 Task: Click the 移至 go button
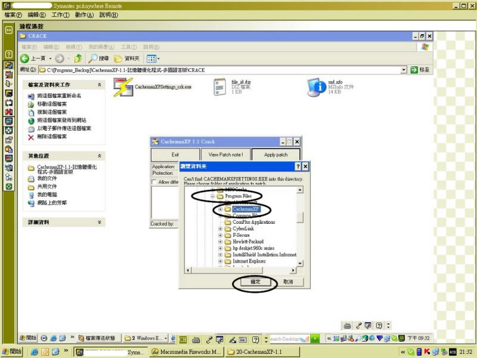pyautogui.click(x=420, y=70)
